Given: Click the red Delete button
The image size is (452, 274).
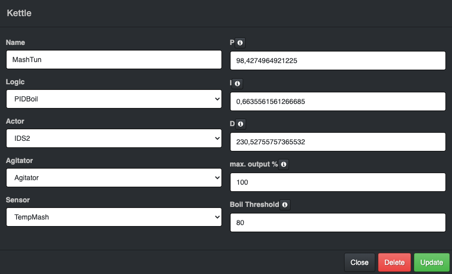Looking at the screenshot, I should (394, 262).
